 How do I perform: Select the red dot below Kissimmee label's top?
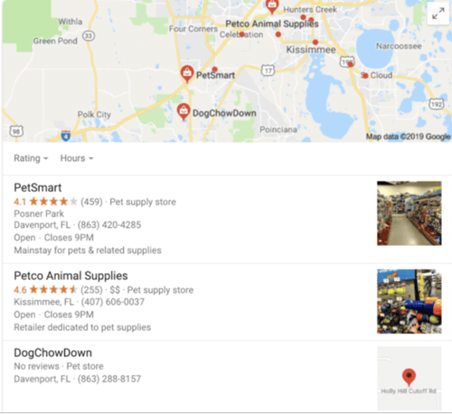[315, 42]
